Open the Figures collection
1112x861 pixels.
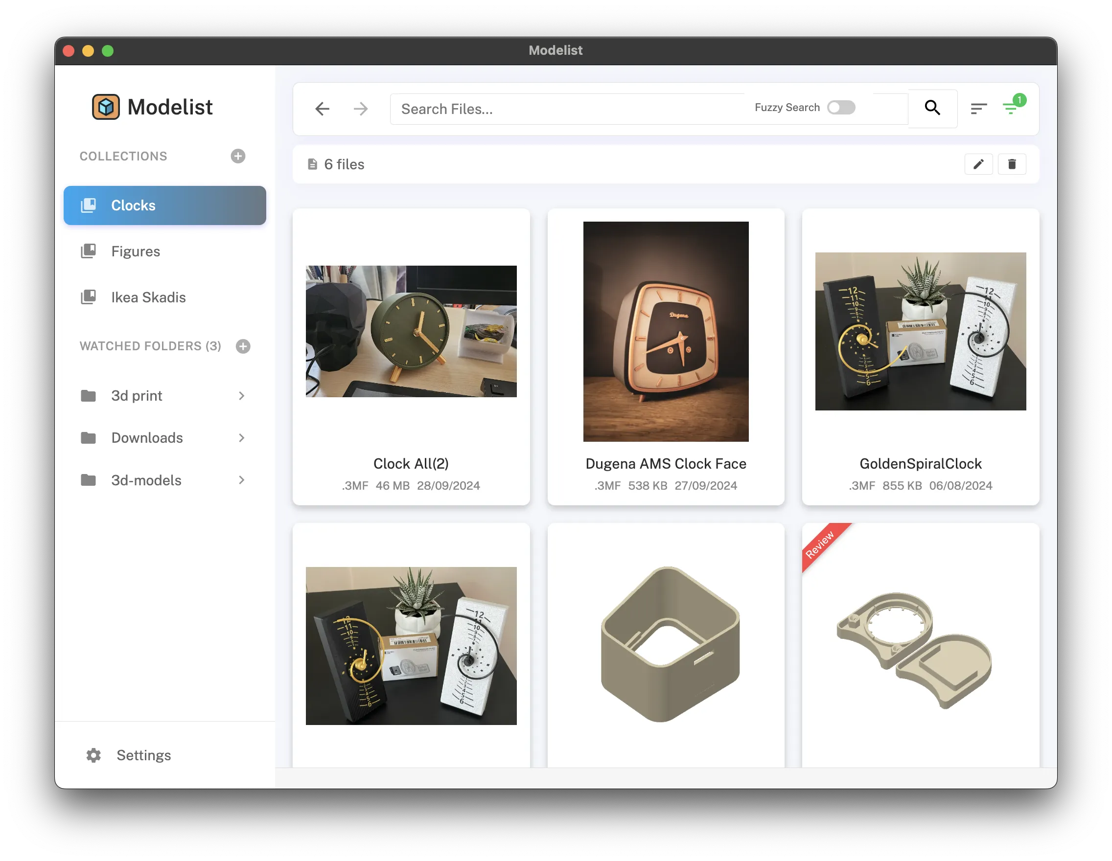[x=164, y=251]
